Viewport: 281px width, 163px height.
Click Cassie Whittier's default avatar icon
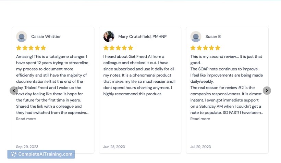22,37
